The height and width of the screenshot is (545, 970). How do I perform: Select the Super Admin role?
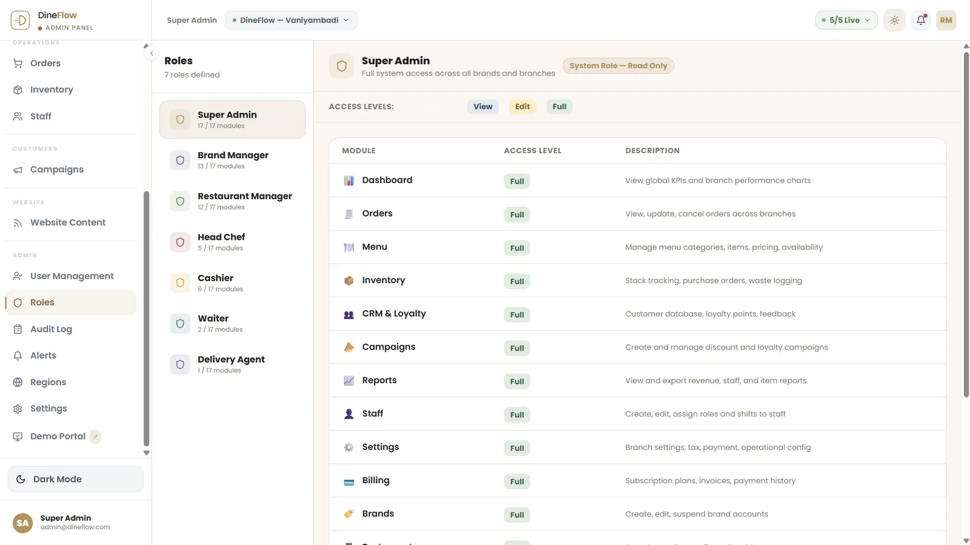[x=232, y=119]
